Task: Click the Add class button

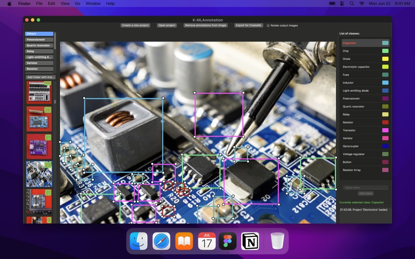Action: (x=365, y=194)
